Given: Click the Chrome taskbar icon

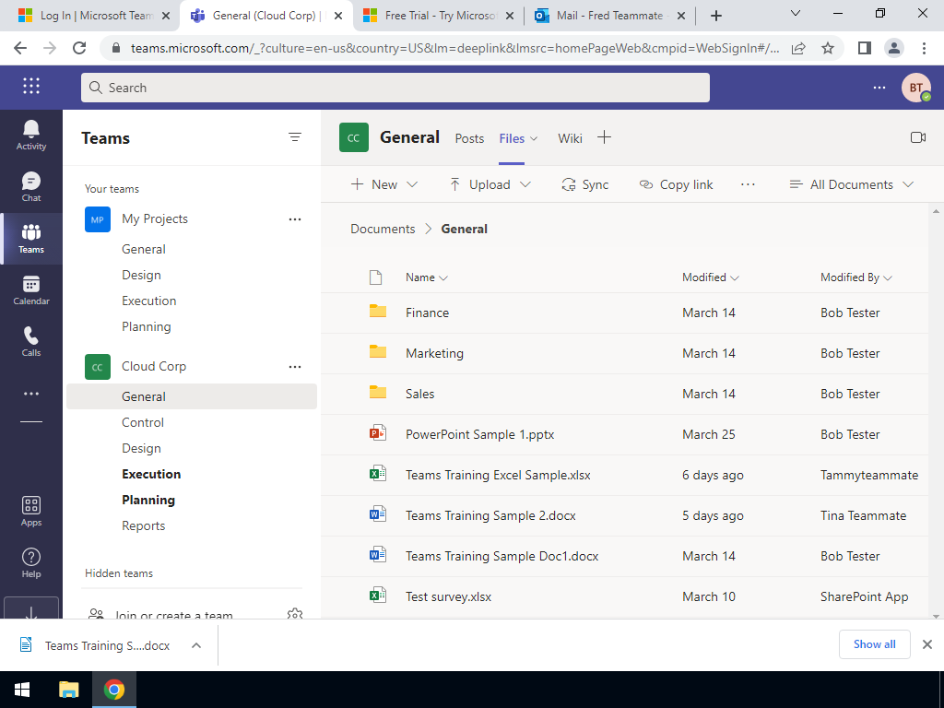Looking at the screenshot, I should pos(113,690).
